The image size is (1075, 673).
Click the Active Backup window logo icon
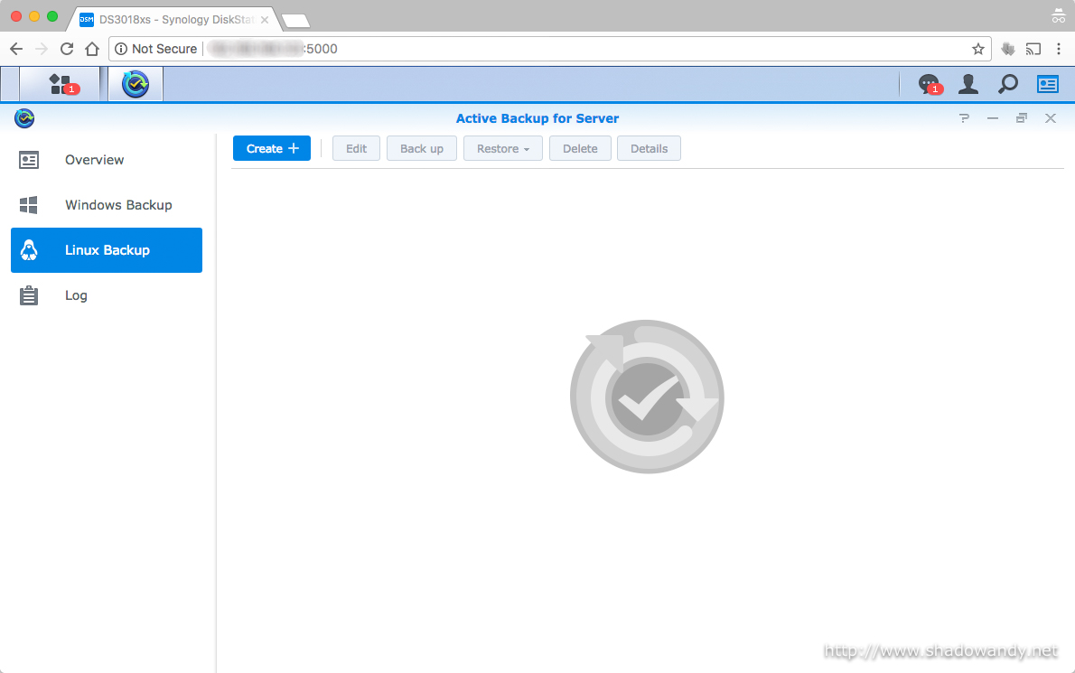tap(24, 118)
